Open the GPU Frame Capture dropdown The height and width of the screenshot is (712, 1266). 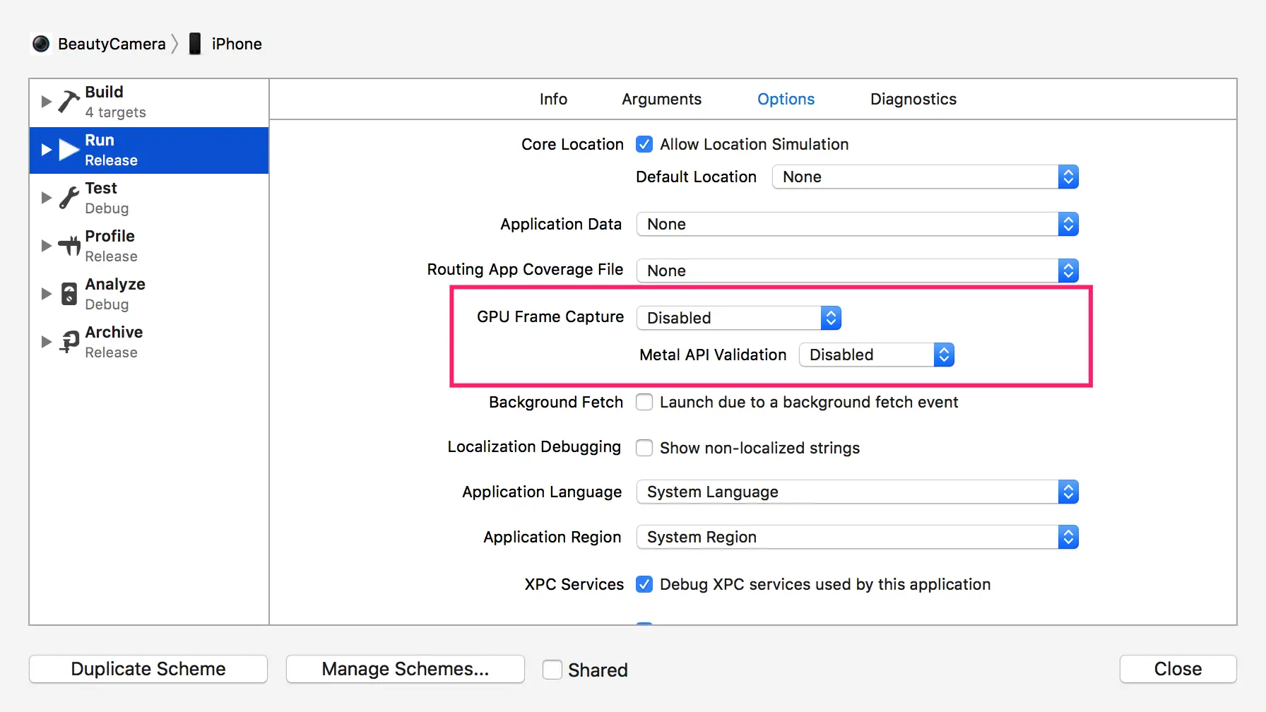click(x=738, y=318)
